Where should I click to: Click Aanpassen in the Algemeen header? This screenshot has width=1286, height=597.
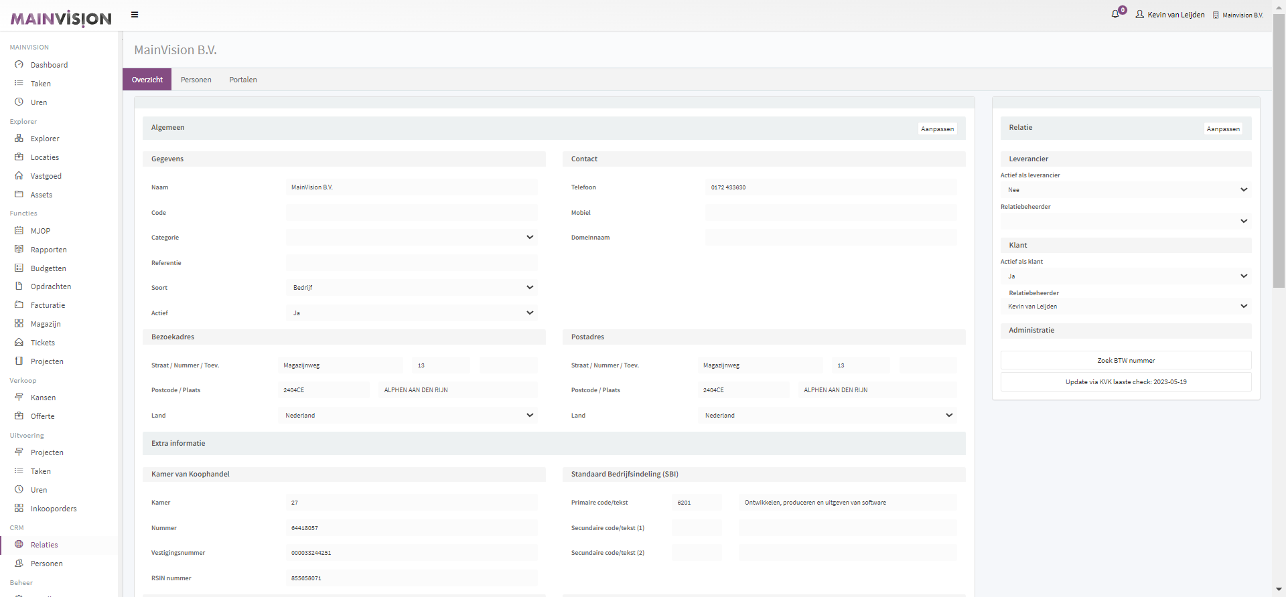coord(937,129)
